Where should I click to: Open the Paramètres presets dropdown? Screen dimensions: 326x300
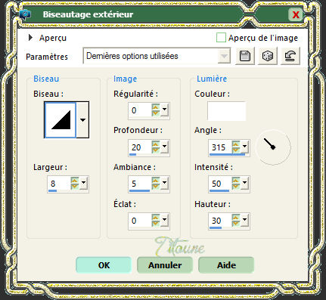tap(224, 56)
